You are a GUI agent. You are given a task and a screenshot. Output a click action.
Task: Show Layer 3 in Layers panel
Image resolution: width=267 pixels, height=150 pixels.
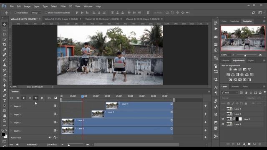pos(223,114)
